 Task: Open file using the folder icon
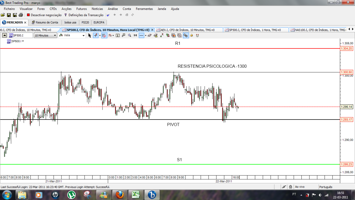click(3, 15)
